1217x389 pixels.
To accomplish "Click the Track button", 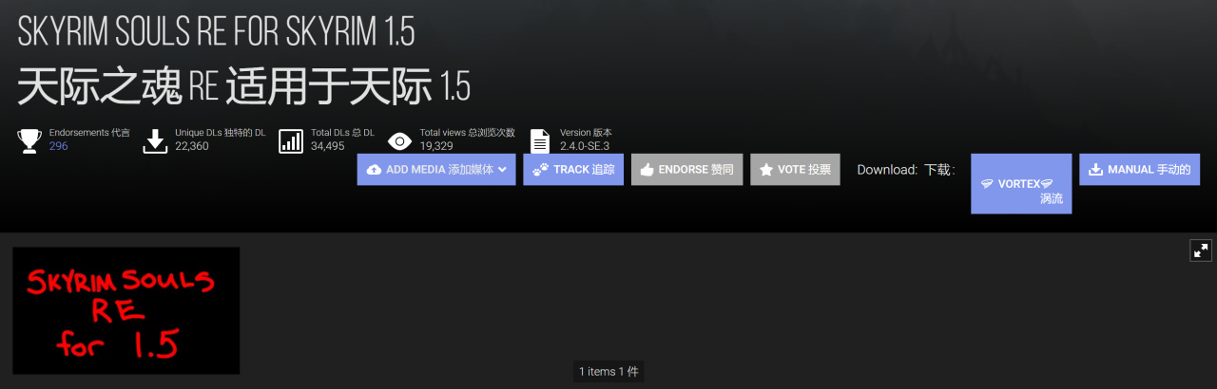I will pos(573,169).
